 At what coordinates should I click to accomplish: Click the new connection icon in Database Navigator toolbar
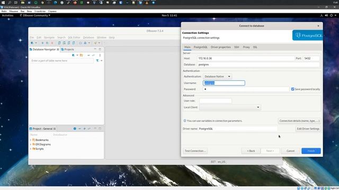[x=73, y=55]
